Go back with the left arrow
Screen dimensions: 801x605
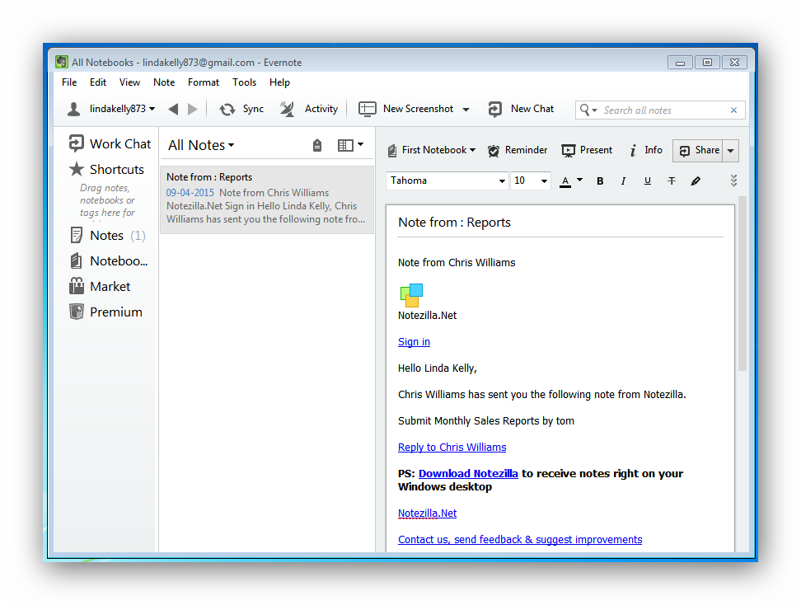(x=174, y=109)
